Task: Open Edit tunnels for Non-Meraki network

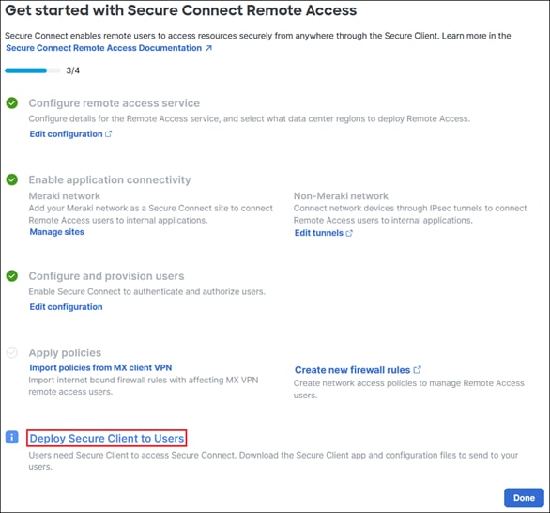Action: click(x=319, y=233)
